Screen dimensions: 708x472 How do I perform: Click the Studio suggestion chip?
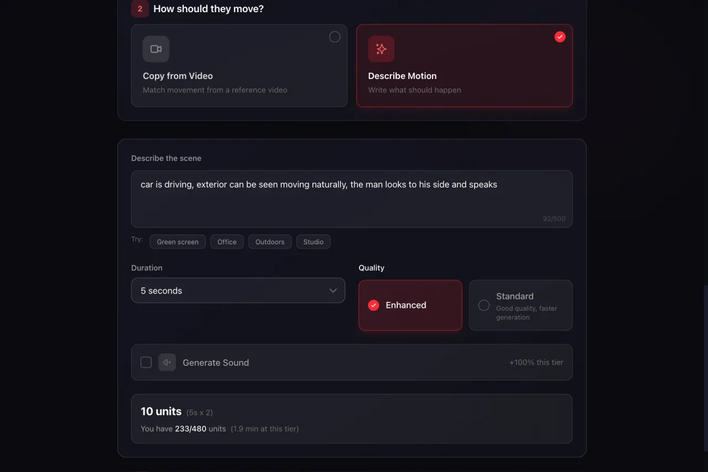(313, 242)
